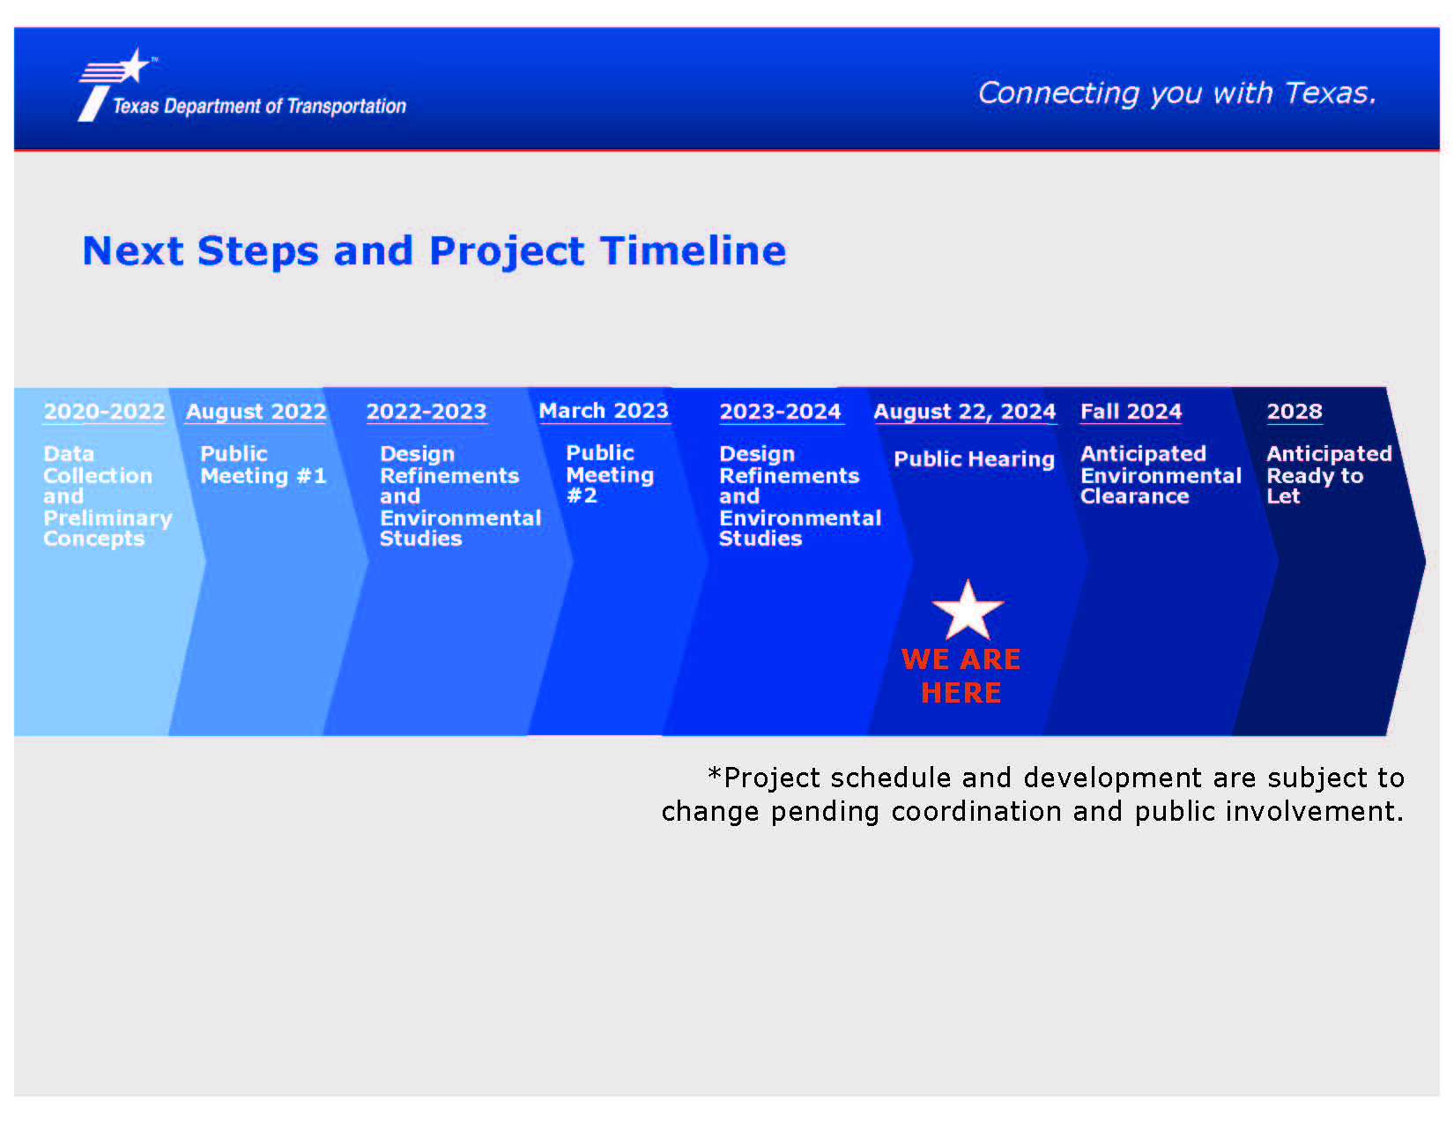1454x1124 pixels.
Task: Select the August 22, 2024 timeline date
Action: click(964, 412)
